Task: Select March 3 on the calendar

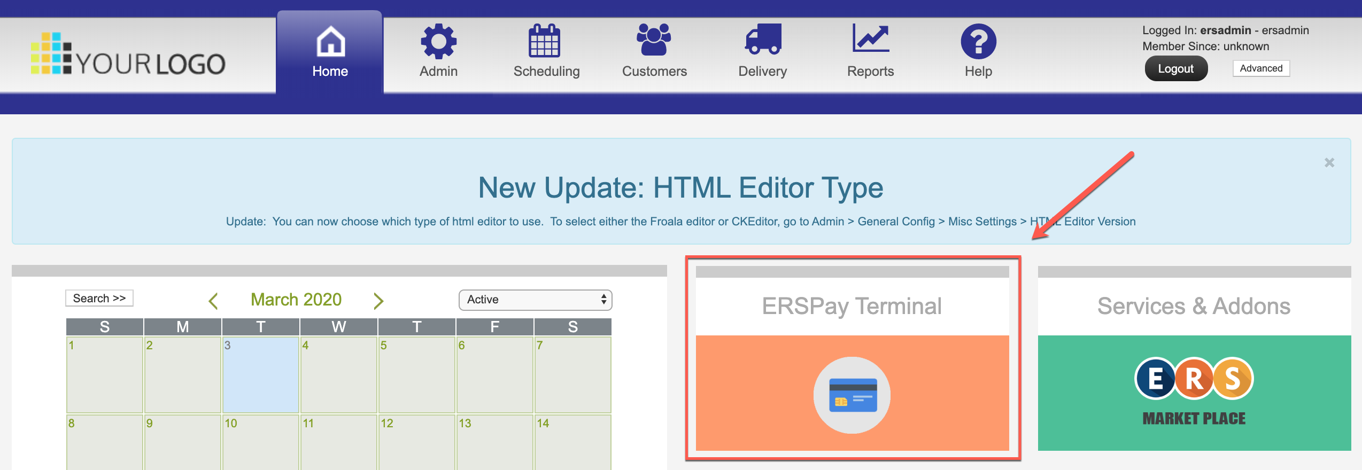Action: click(261, 374)
